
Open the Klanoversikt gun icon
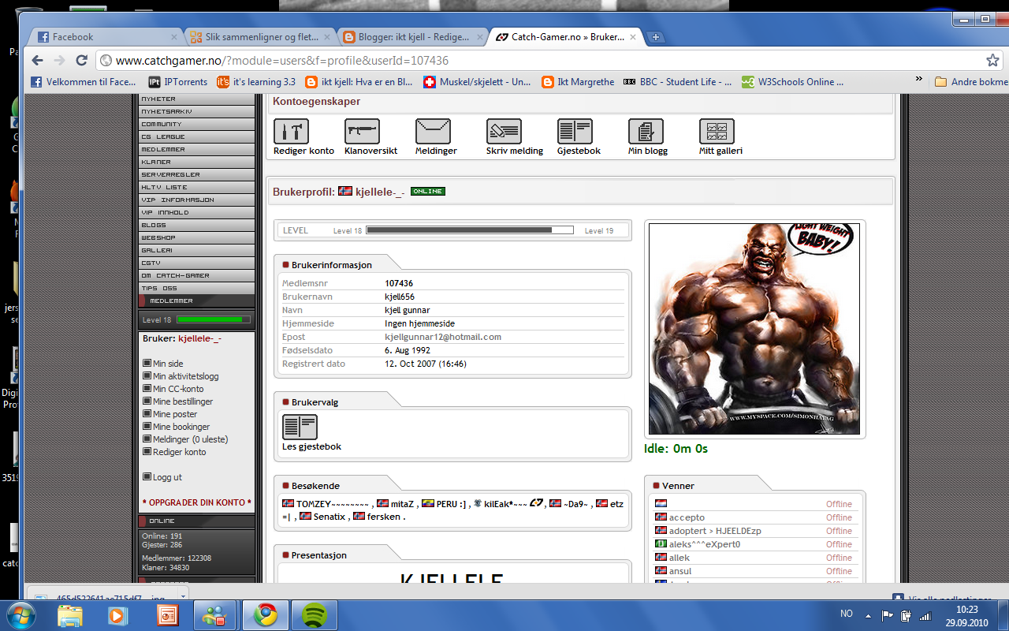362,131
